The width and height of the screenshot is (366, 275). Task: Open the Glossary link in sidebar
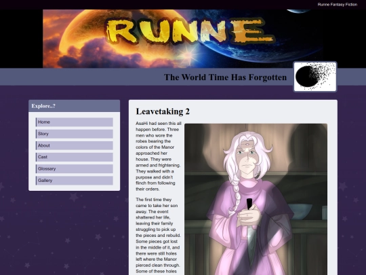tap(75, 168)
